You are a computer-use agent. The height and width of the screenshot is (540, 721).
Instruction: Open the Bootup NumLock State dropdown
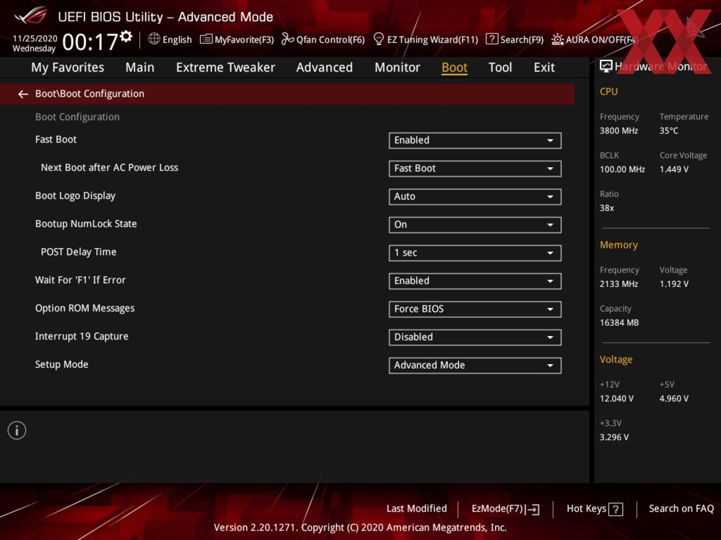(x=475, y=224)
